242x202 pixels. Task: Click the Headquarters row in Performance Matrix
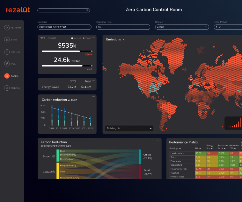pos(181,153)
